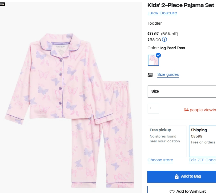This screenshot has height=193, width=216.
Task: Click the New badge on product image
Action: [x=2, y=4]
